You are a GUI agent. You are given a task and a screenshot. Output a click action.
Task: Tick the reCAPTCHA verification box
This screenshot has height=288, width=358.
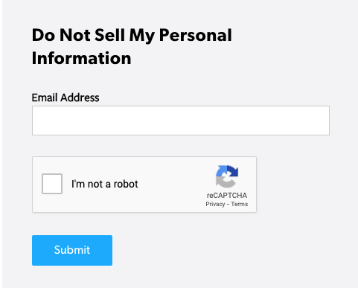[52, 184]
